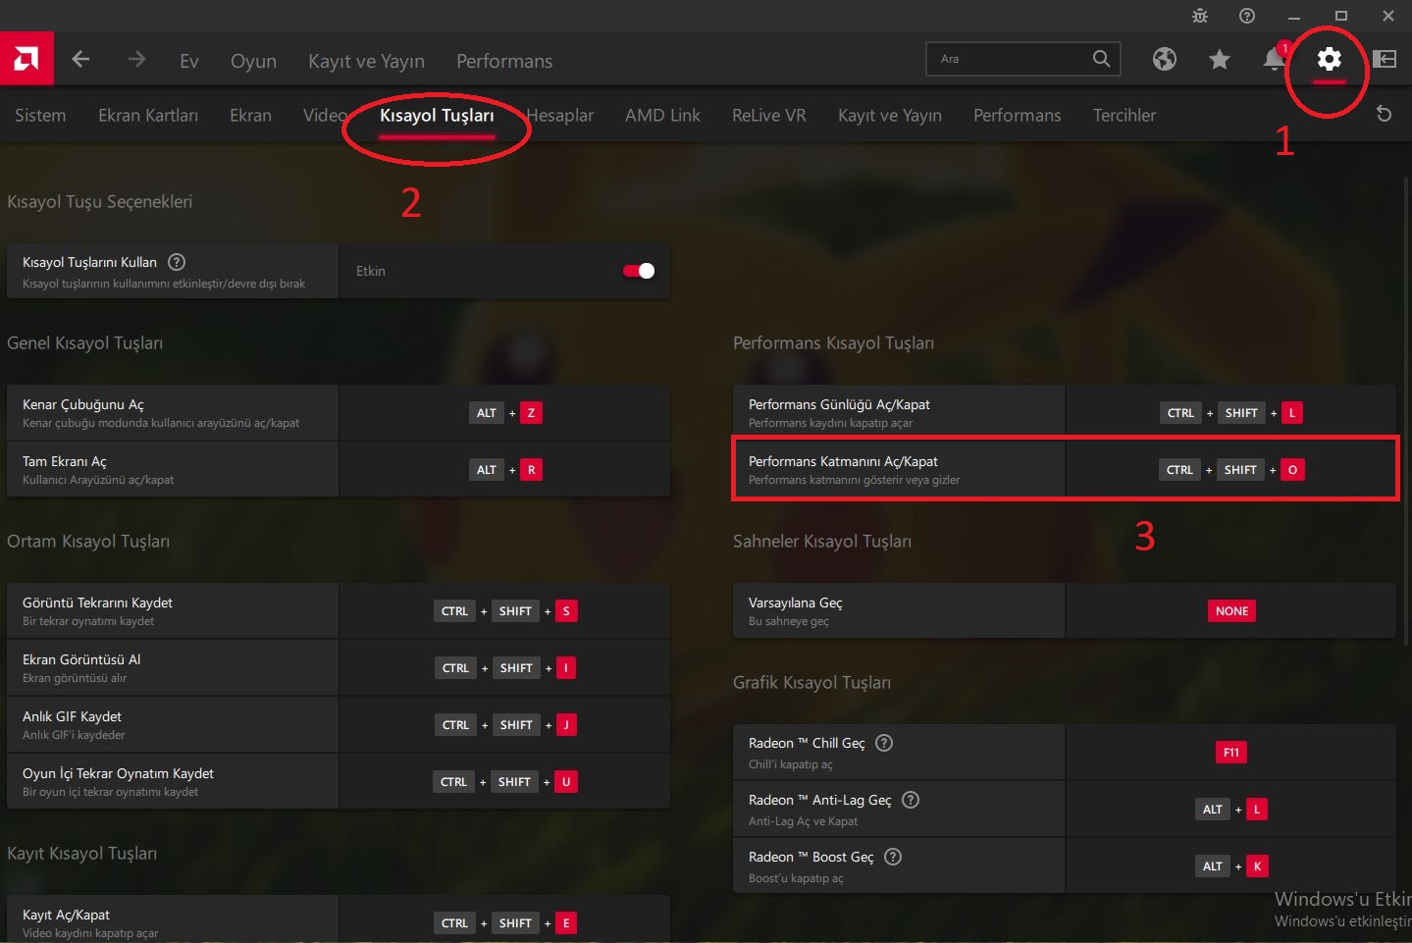Open Kayıt ve Yayın in top navigation
This screenshot has height=943, width=1412.
(366, 61)
